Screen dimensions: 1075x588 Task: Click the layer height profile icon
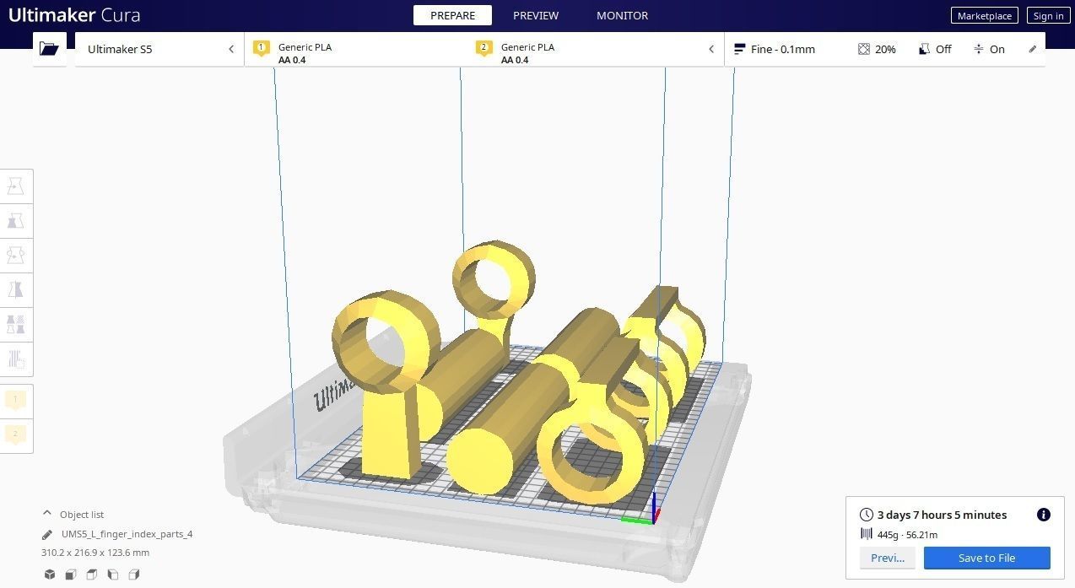pyautogui.click(x=740, y=49)
